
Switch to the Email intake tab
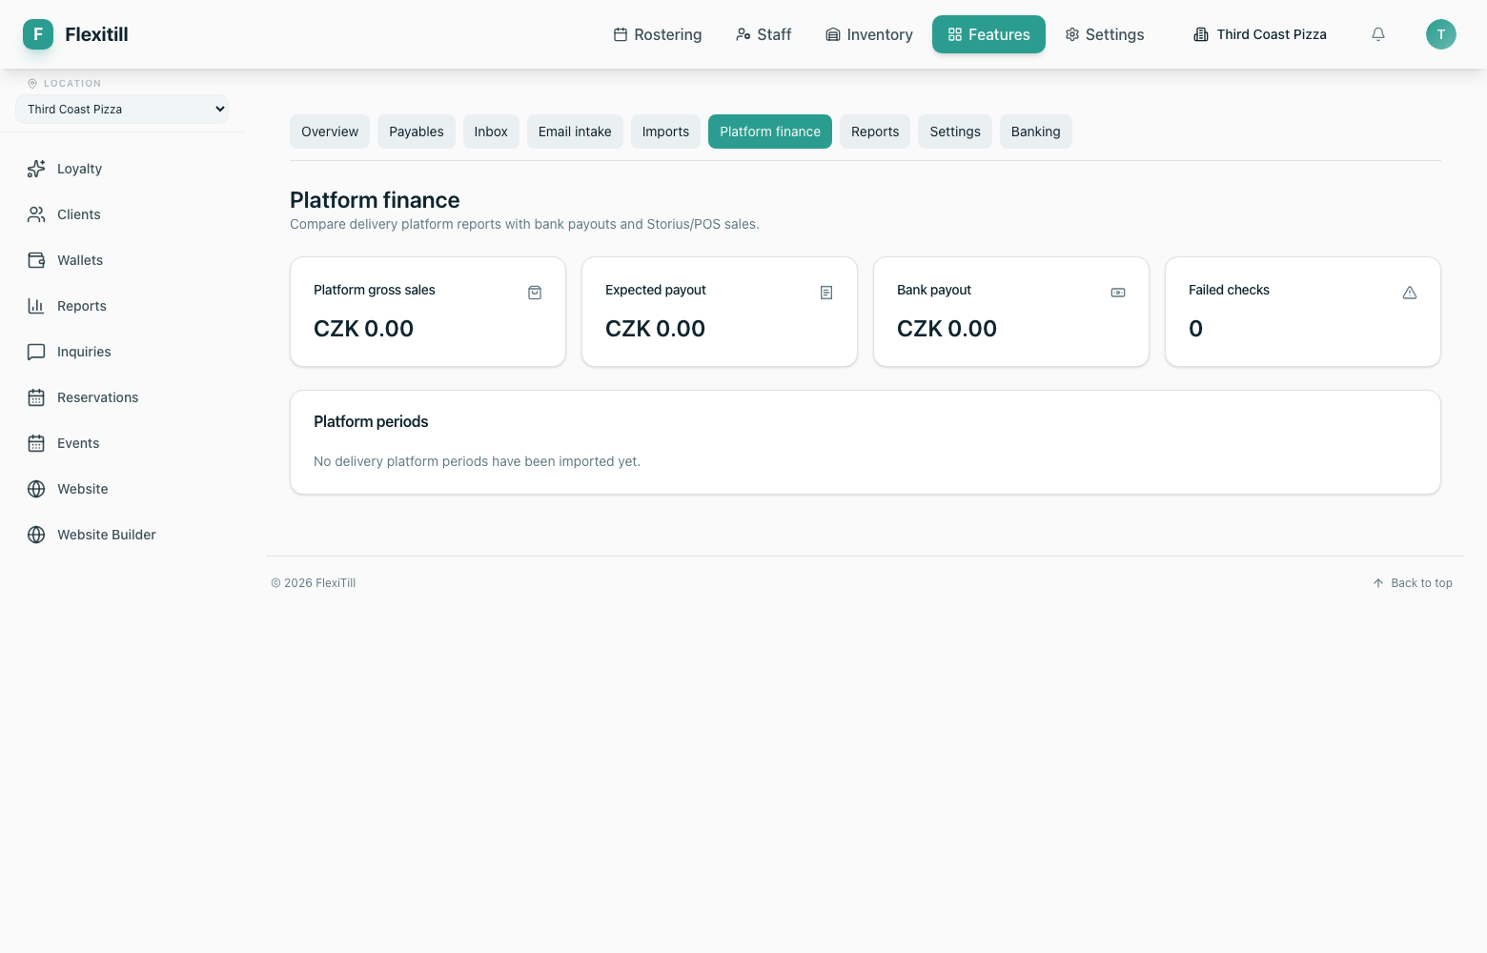575,132
